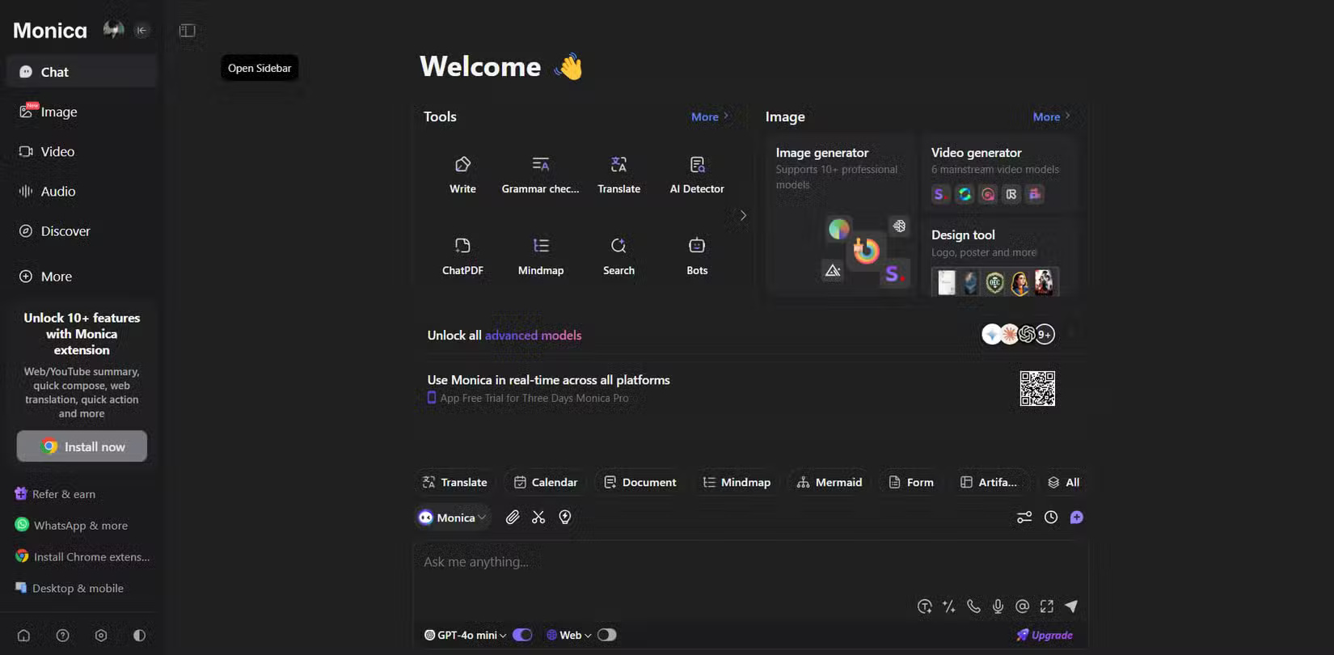Click the phone call icon in input box

[973, 606]
